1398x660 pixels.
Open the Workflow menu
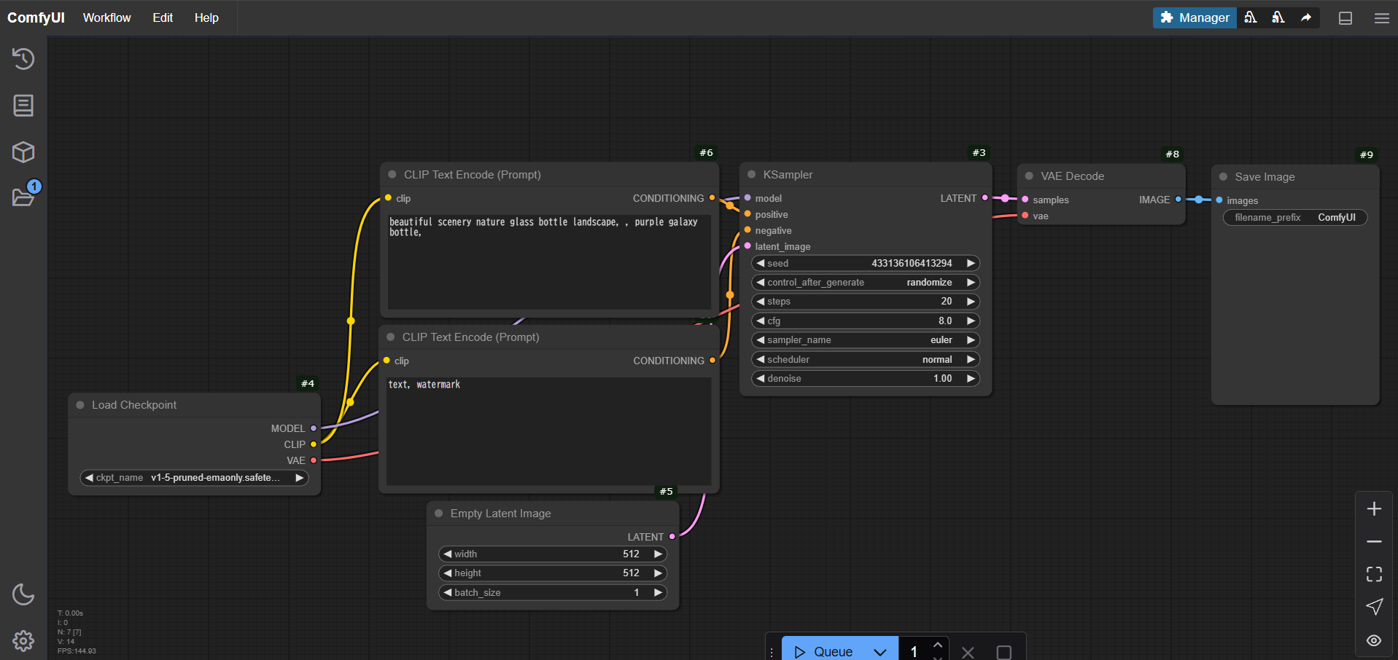point(106,17)
